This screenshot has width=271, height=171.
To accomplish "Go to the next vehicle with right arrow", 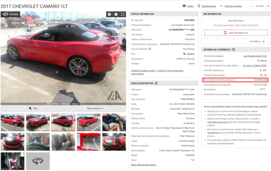I will click(x=268, y=6).
